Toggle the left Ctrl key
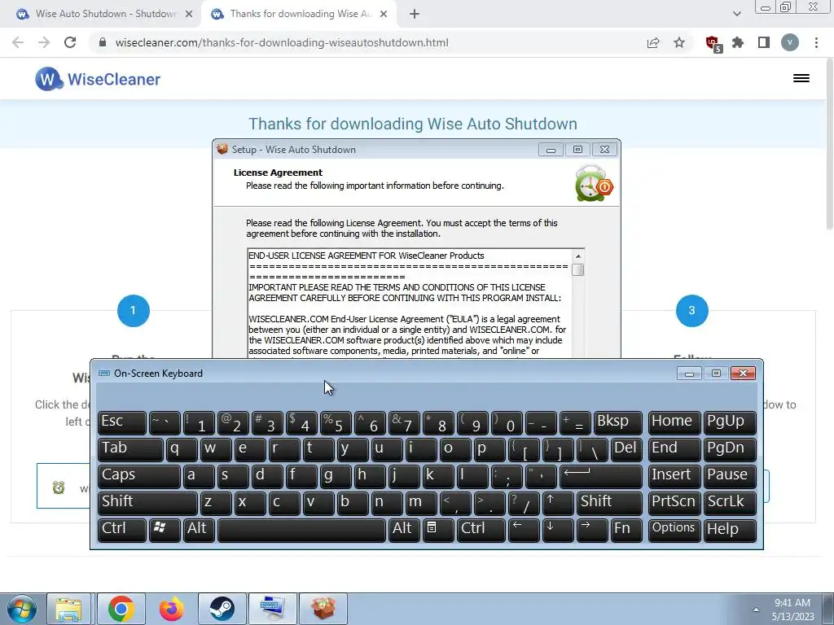This screenshot has width=834, height=625. 122,530
